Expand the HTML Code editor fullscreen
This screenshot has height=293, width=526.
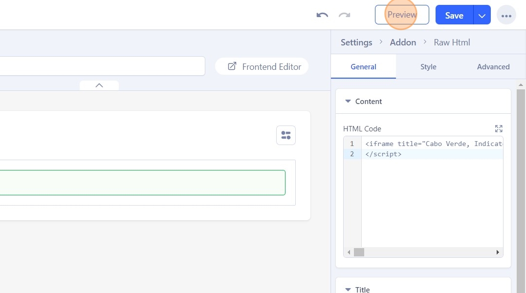click(499, 129)
